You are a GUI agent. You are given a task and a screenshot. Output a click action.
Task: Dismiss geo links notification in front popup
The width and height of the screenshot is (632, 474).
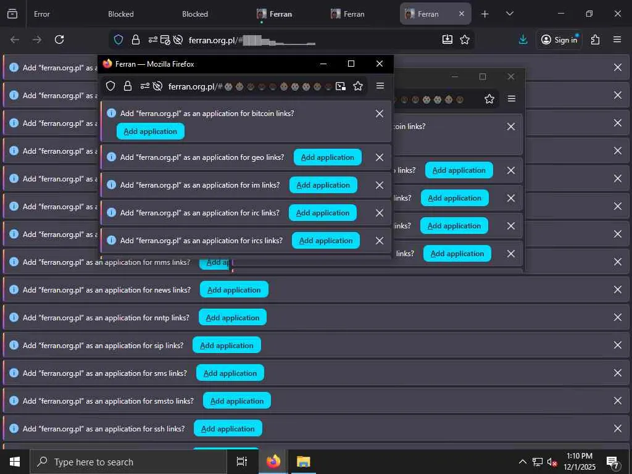point(380,157)
